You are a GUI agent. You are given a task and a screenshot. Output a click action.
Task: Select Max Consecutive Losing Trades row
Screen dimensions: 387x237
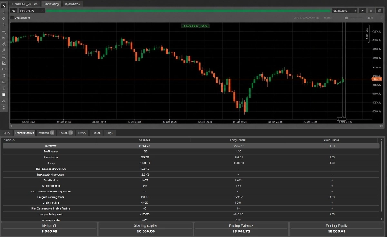click(x=192, y=209)
